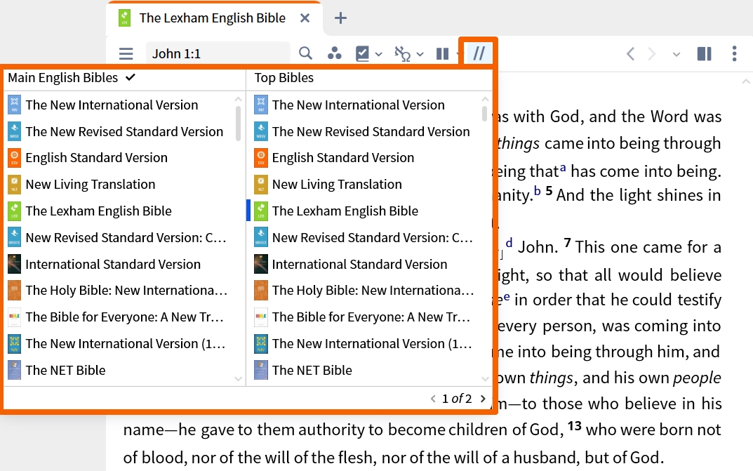Pick New Revised Standard Version: C… in Top Bibles
Viewport: 753px width, 471px height.
[x=365, y=238]
